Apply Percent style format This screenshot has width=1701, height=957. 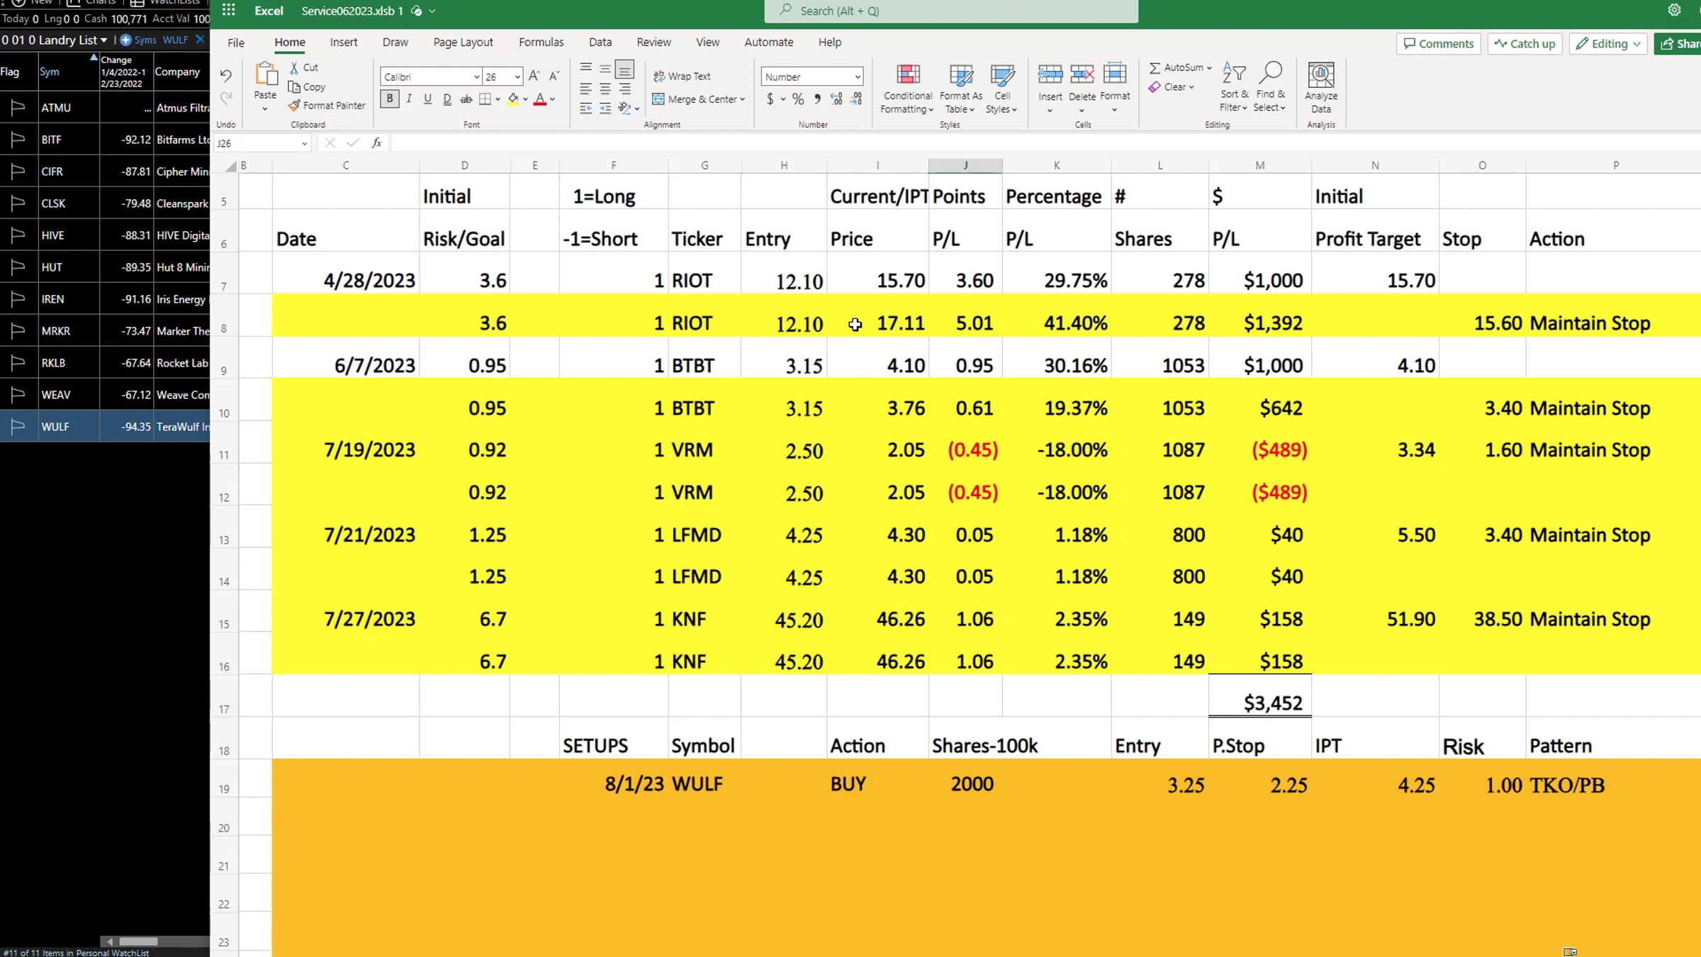798,99
